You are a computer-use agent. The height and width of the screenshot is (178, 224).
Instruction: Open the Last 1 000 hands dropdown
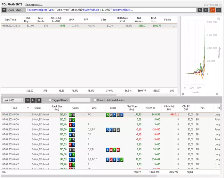(x=12, y=100)
